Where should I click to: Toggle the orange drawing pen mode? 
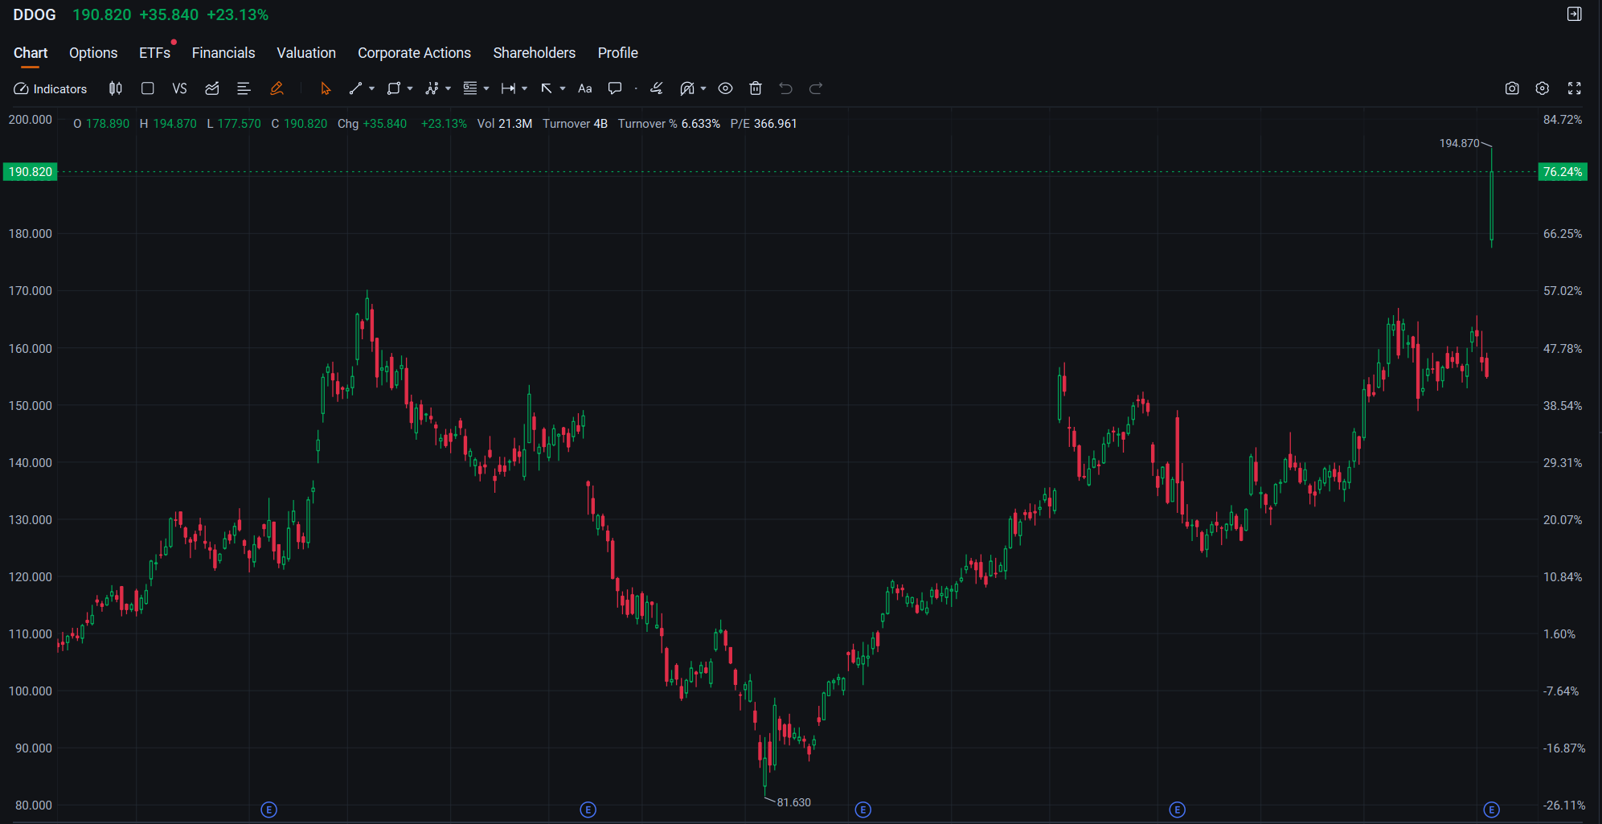pos(277,88)
